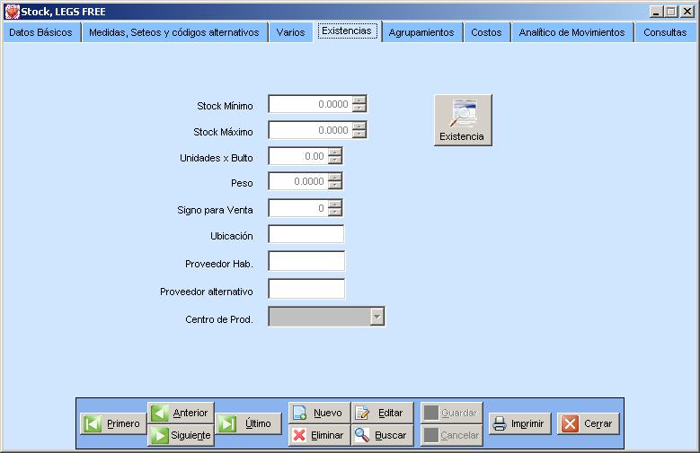Print using the Imprimir button

pyautogui.click(x=519, y=424)
